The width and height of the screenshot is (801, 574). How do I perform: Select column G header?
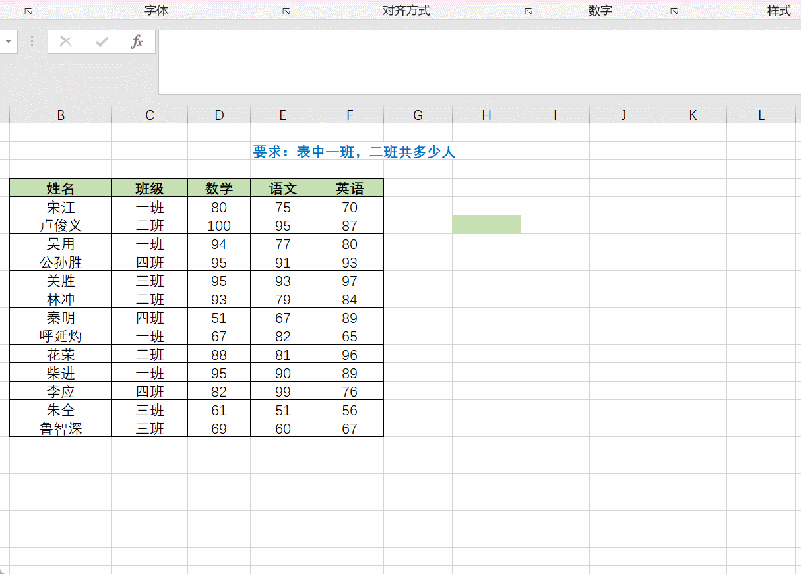tap(418, 115)
